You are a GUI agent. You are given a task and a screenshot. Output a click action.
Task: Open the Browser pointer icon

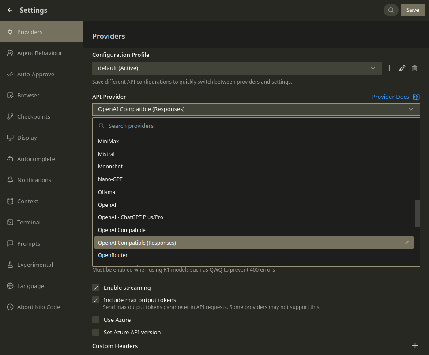pyautogui.click(x=10, y=95)
